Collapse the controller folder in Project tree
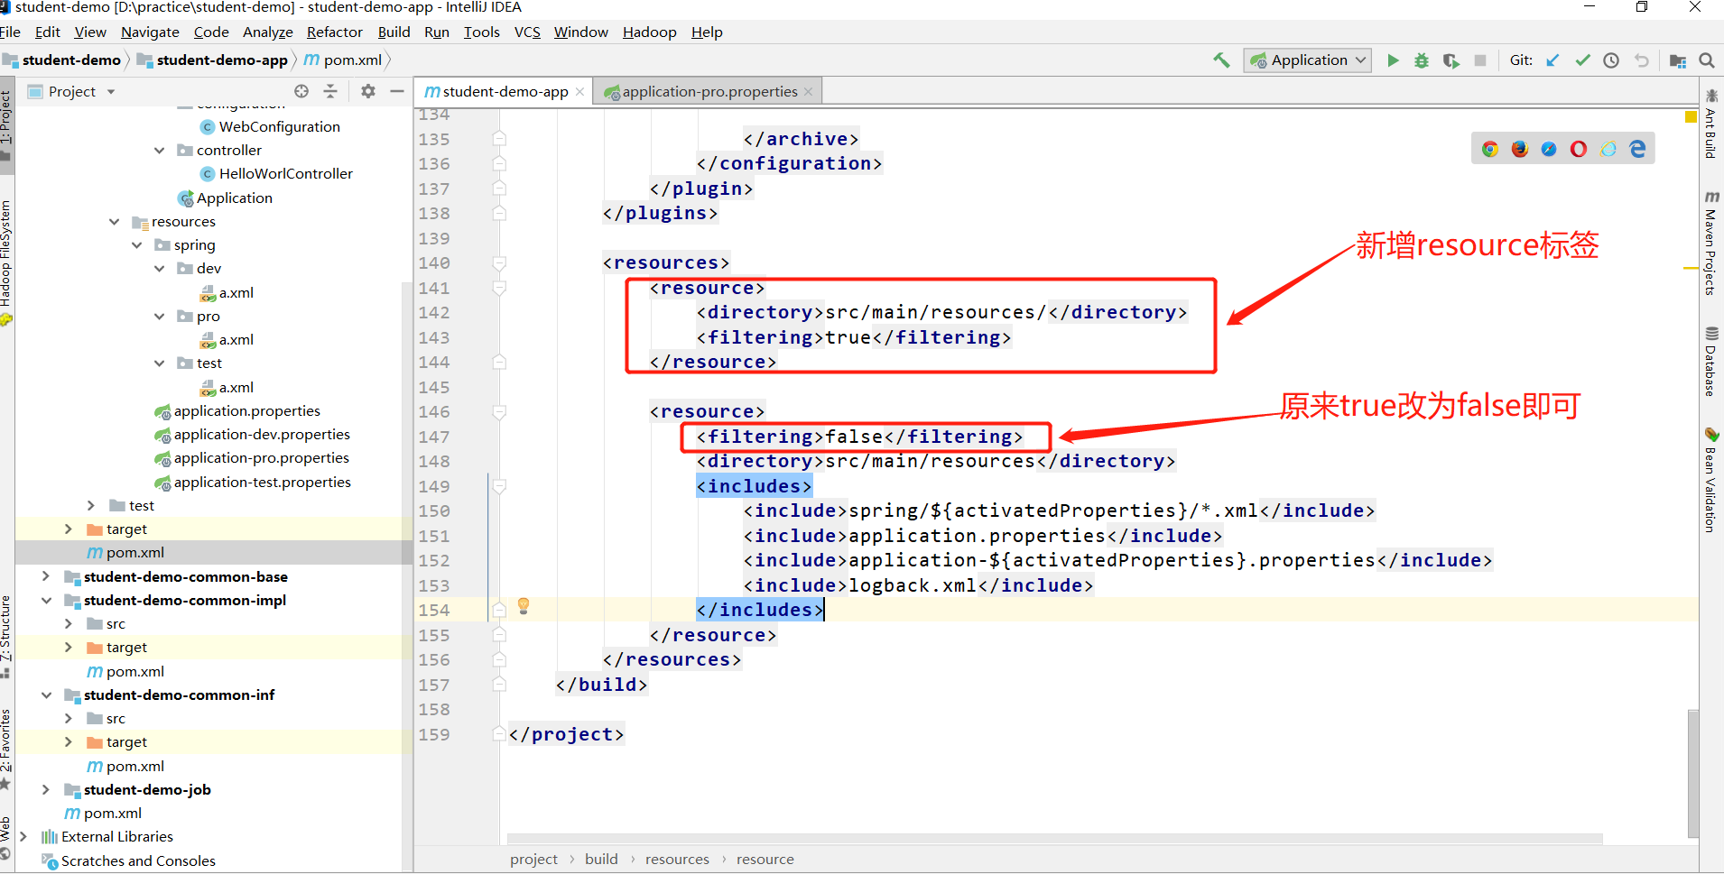The image size is (1724, 874). 159,150
